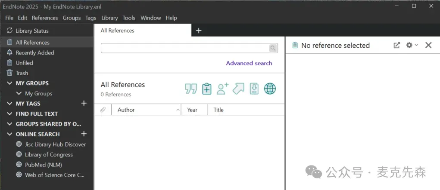This screenshot has width=440, height=190.
Task: Click the Share Library person-plus icon
Action: (x=222, y=89)
